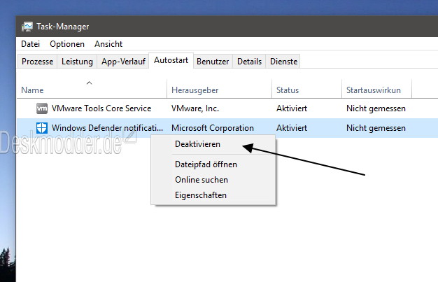Click Aktiviert status of VMware Tools row
The image size is (438, 282).
[292, 108]
